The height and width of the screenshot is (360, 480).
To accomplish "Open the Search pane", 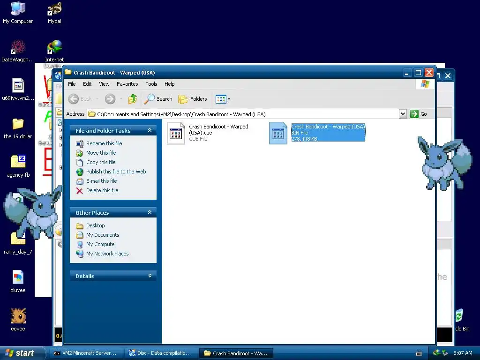I will click(158, 99).
